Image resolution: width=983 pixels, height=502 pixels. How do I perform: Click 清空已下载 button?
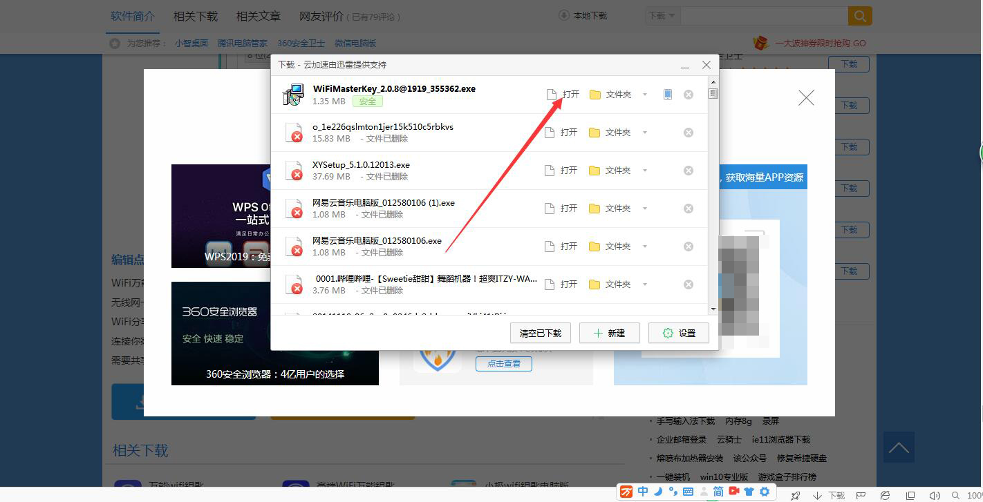[541, 333]
